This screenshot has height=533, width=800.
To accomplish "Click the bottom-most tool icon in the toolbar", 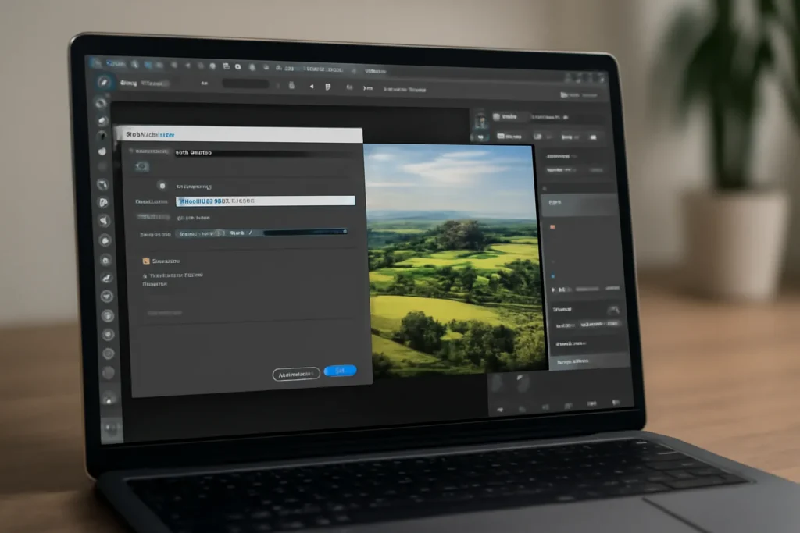I will pos(110,428).
